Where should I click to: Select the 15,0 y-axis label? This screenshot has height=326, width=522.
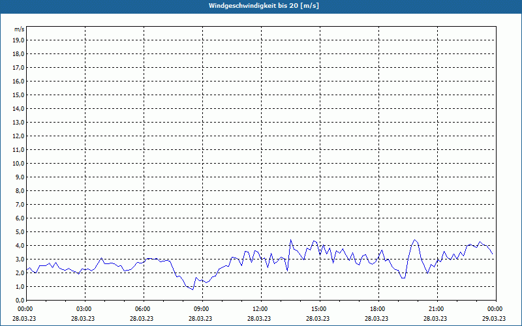[18, 95]
